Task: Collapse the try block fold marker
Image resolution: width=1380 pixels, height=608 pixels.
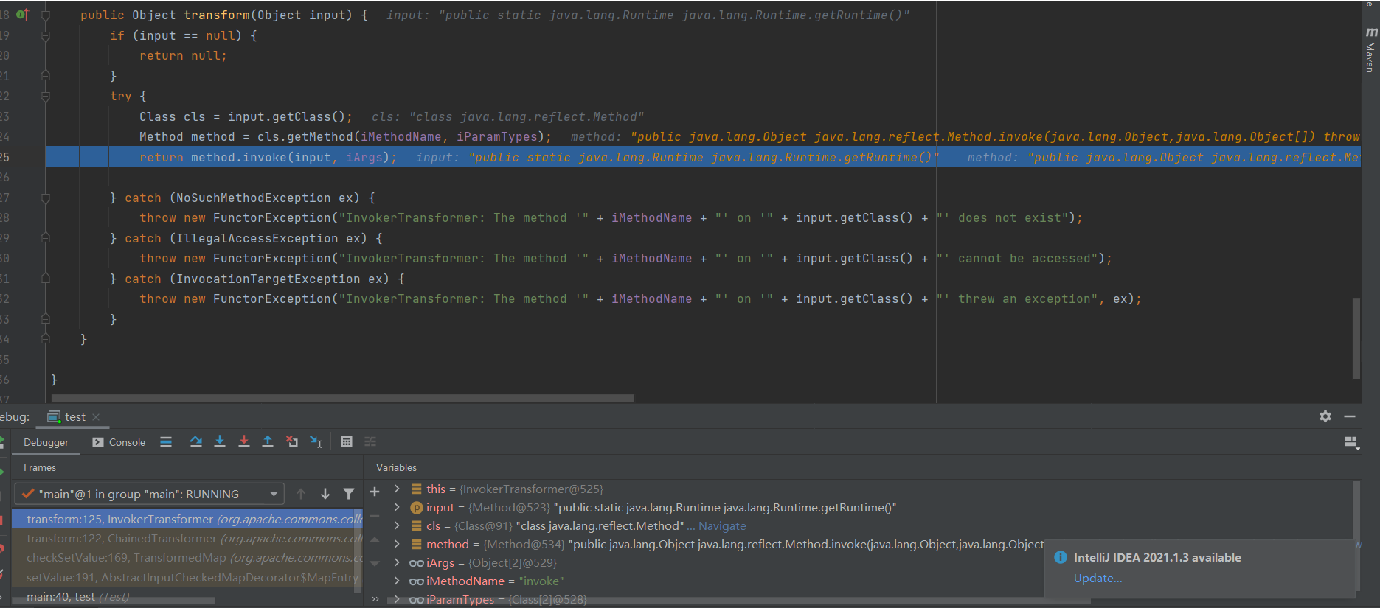Action: point(46,96)
